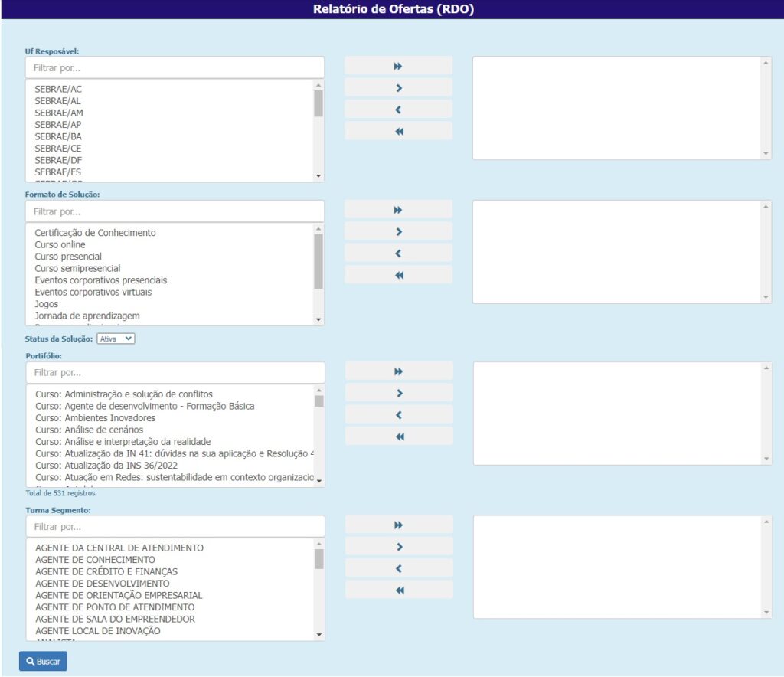The image size is (784, 677).
Task: Click single left arrow for Formato de Solução
Action: pos(398,253)
